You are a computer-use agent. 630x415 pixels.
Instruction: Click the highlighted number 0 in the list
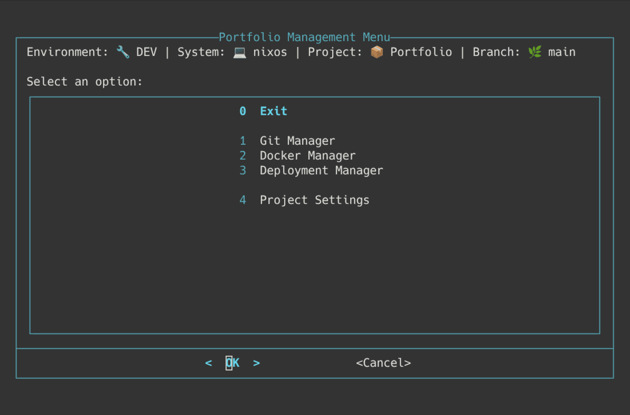[242, 111]
